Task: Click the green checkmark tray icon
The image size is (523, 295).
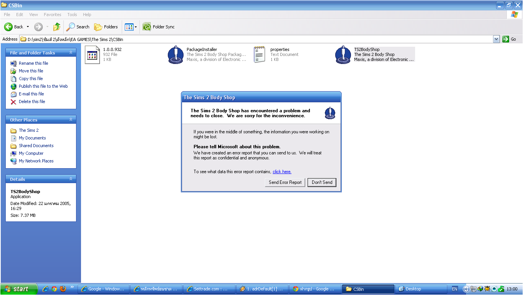Action: (501, 289)
